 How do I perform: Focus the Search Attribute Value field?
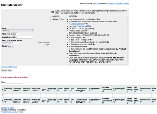tap(10, 43)
